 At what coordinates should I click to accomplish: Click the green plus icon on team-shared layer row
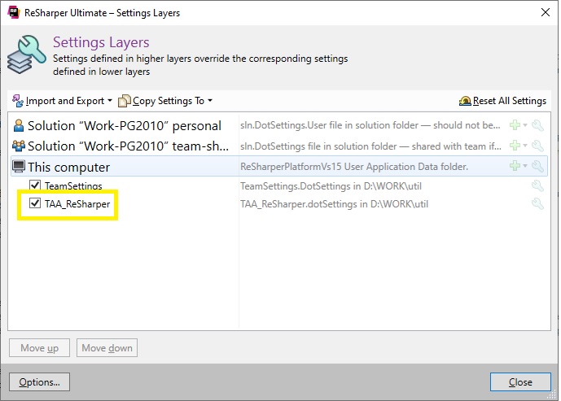coord(515,146)
